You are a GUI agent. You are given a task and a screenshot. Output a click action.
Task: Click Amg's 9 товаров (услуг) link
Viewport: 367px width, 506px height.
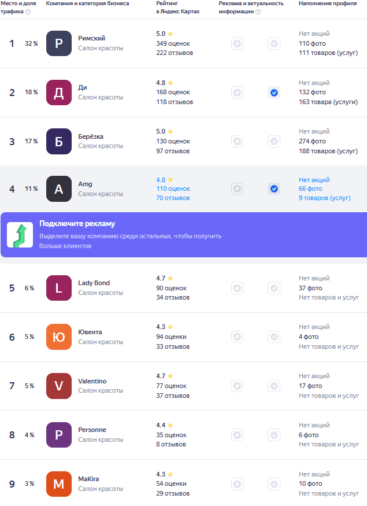[x=324, y=198]
